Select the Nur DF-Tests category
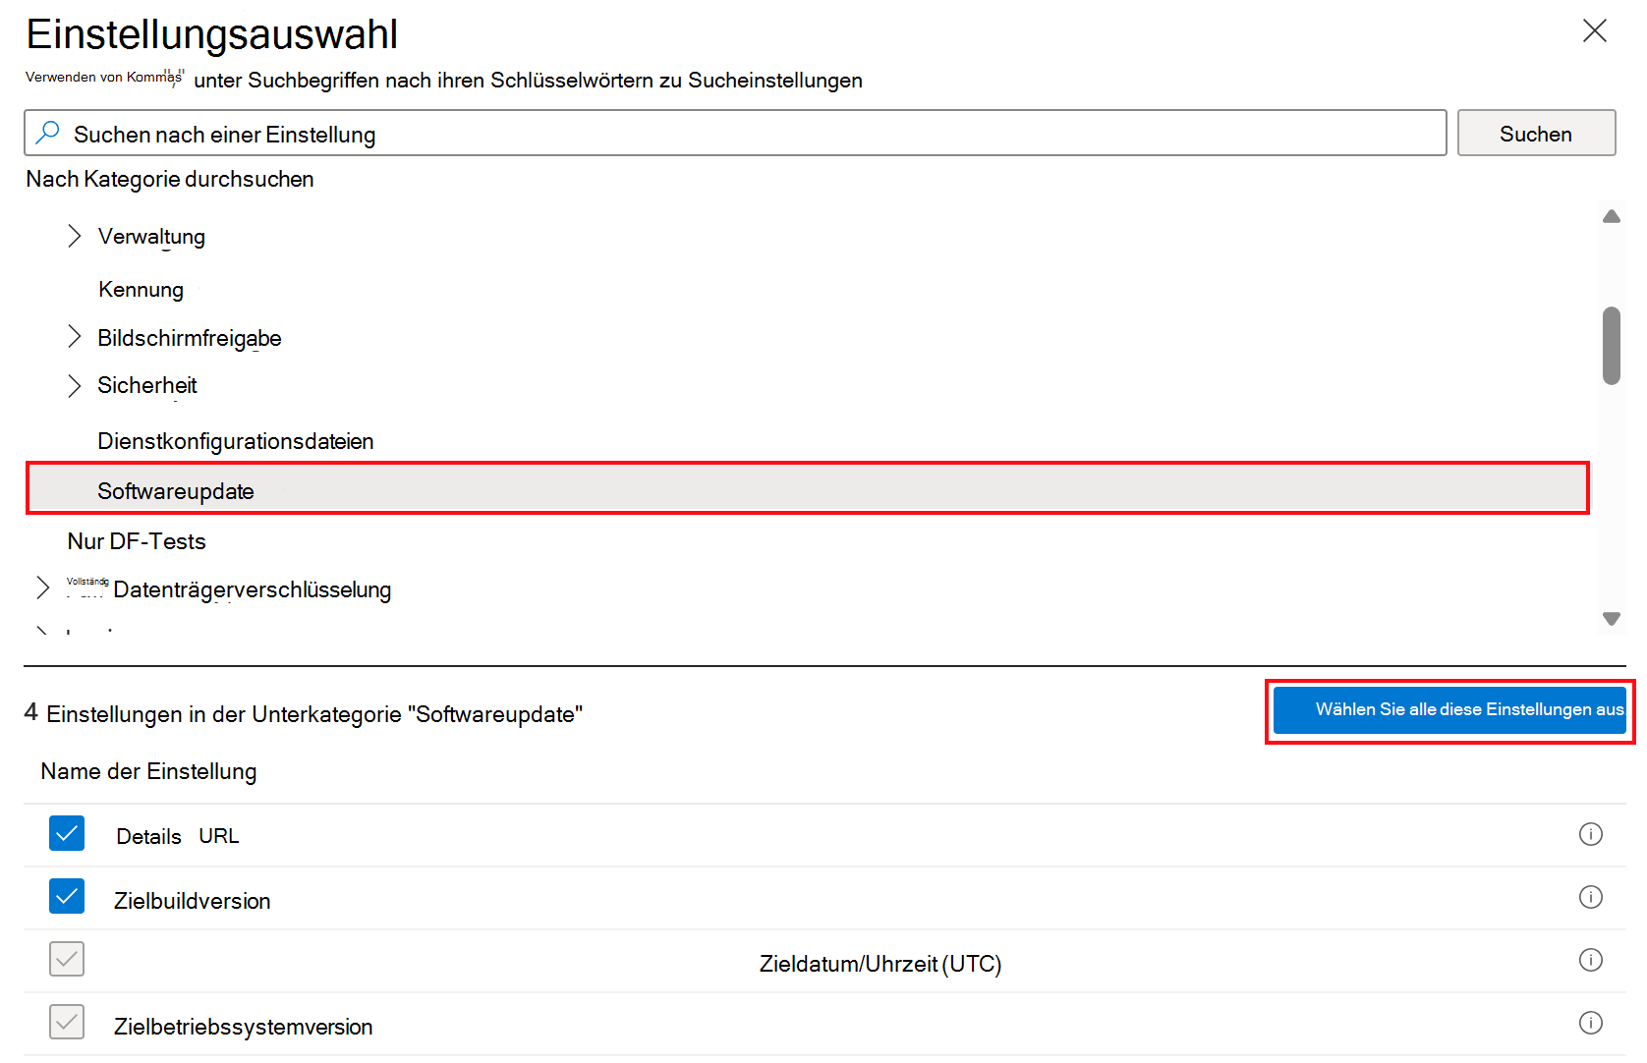 click(x=137, y=541)
